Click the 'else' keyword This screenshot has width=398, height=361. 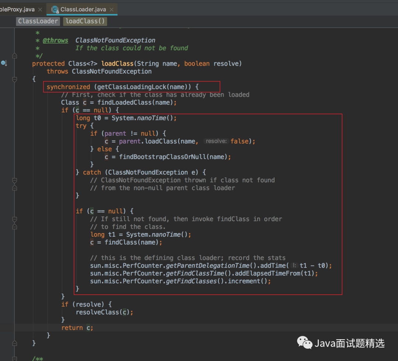tap(105, 149)
